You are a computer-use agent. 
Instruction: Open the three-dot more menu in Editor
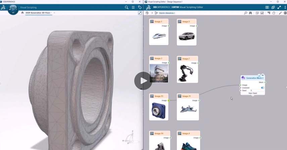285,7
